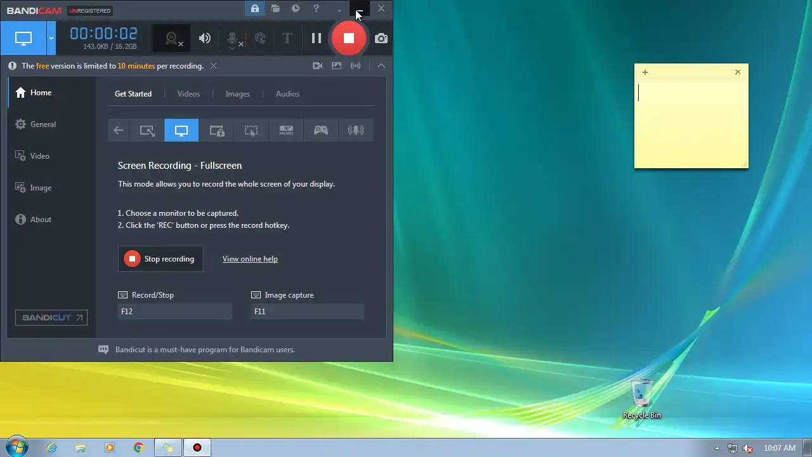Open Windows Media Player from taskbar
Viewport: 812px width, 457px height.
(x=110, y=447)
